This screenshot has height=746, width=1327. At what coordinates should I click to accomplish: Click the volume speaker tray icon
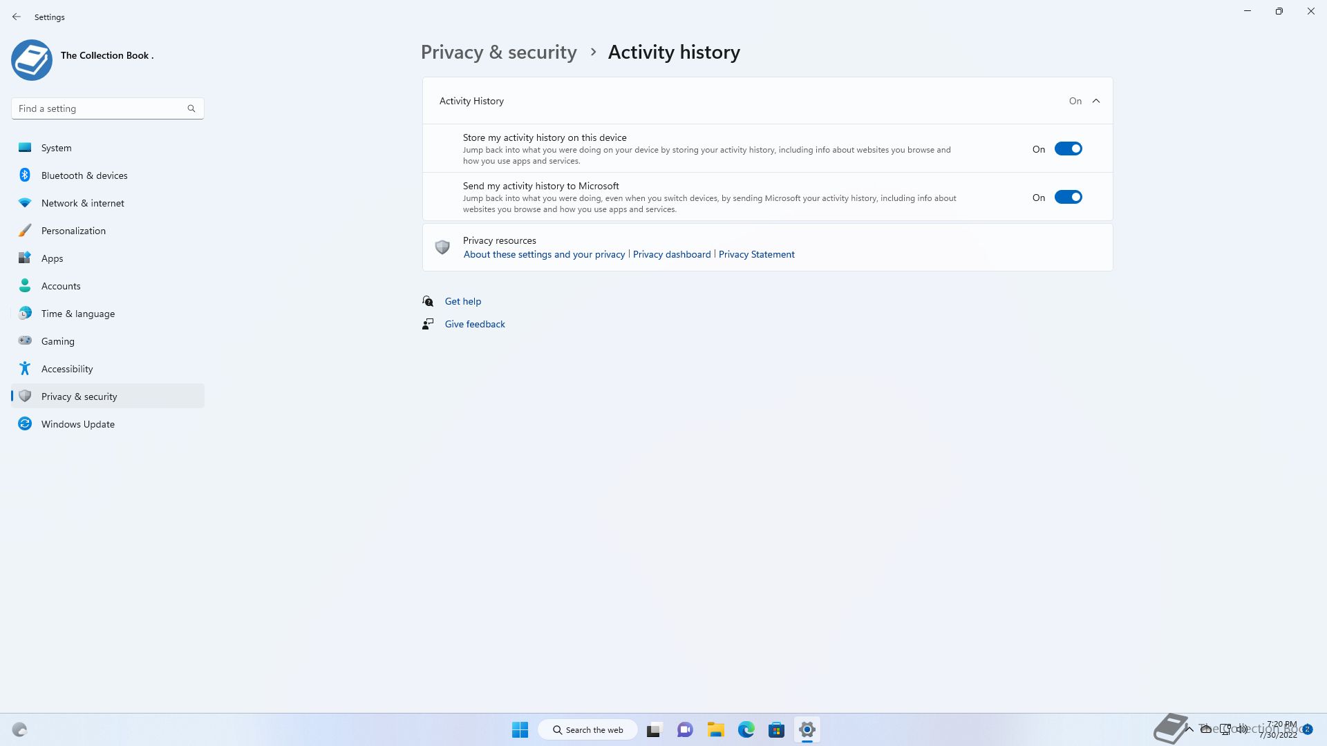(1242, 729)
